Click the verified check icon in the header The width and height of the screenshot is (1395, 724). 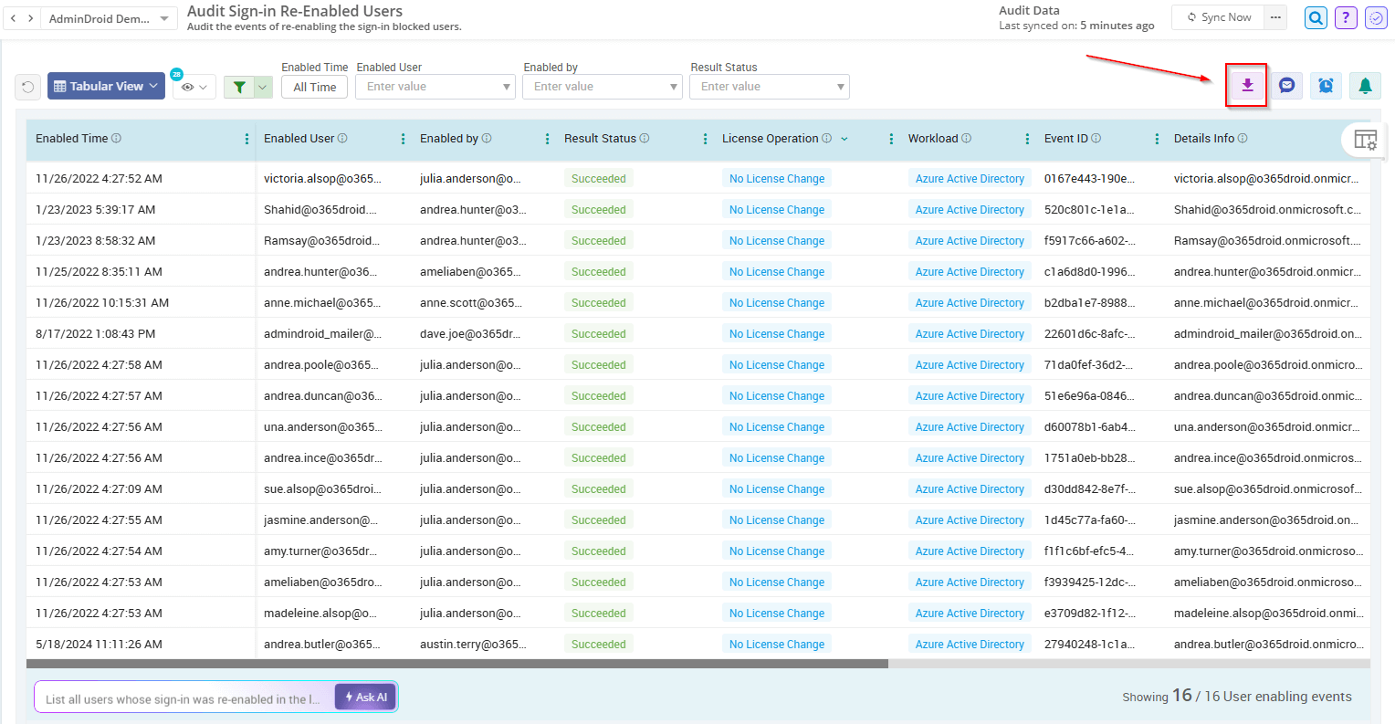tap(1376, 17)
